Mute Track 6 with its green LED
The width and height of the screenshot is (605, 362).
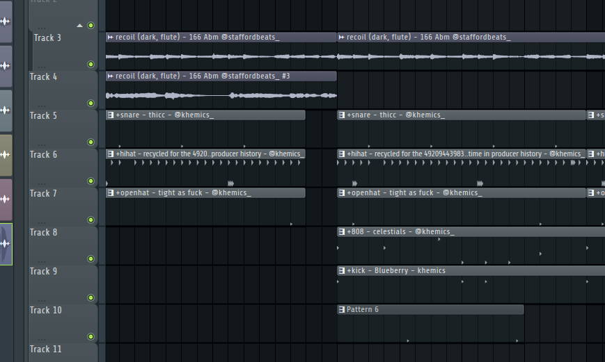[x=91, y=181]
